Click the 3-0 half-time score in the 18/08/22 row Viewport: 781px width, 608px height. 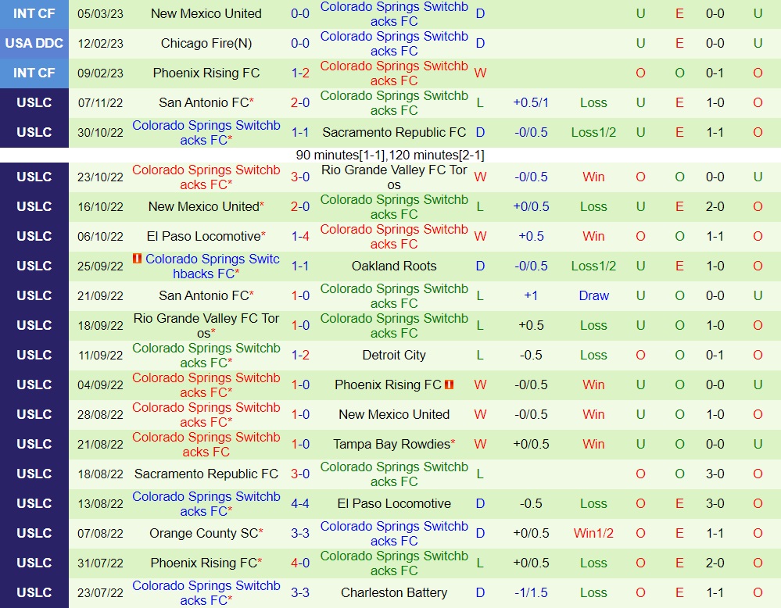pyautogui.click(x=715, y=474)
